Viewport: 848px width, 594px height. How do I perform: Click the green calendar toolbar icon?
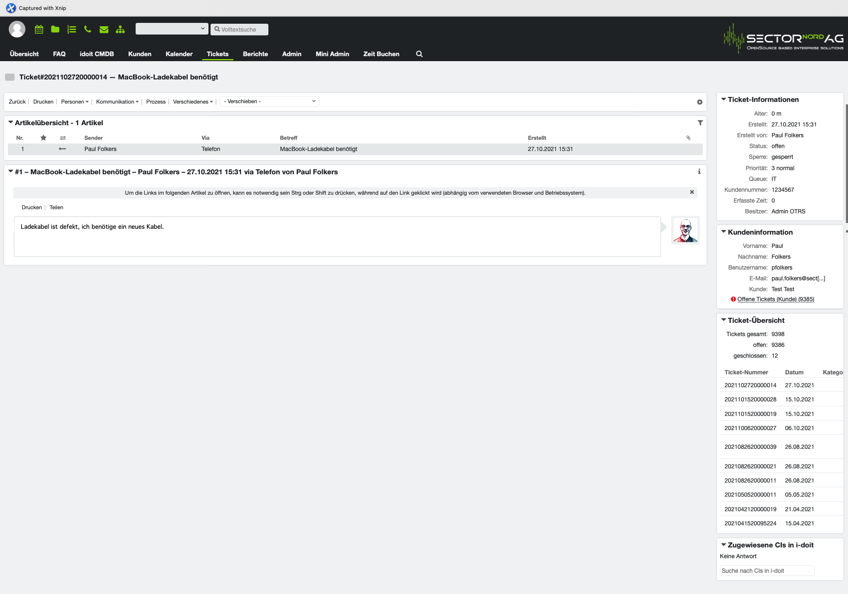(39, 29)
